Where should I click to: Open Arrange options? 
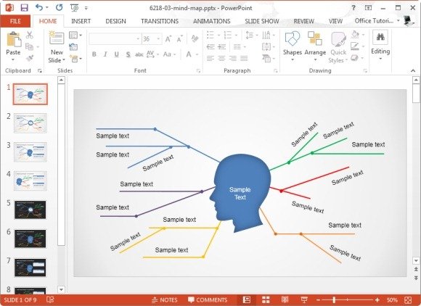click(315, 46)
